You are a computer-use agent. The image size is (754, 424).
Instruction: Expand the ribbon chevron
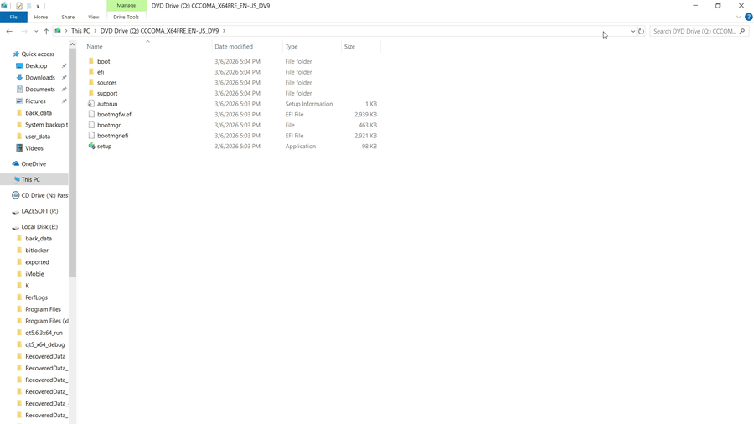[738, 17]
